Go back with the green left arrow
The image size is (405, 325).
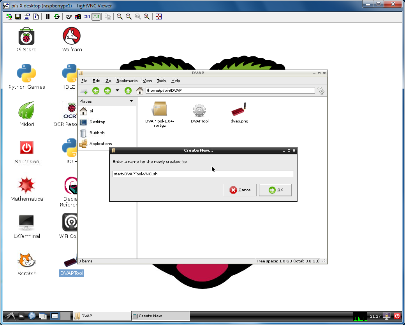pyautogui.click(x=96, y=91)
